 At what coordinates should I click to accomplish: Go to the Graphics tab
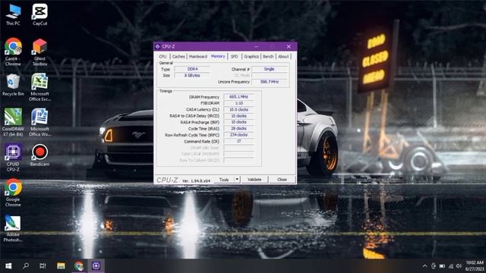click(x=251, y=57)
